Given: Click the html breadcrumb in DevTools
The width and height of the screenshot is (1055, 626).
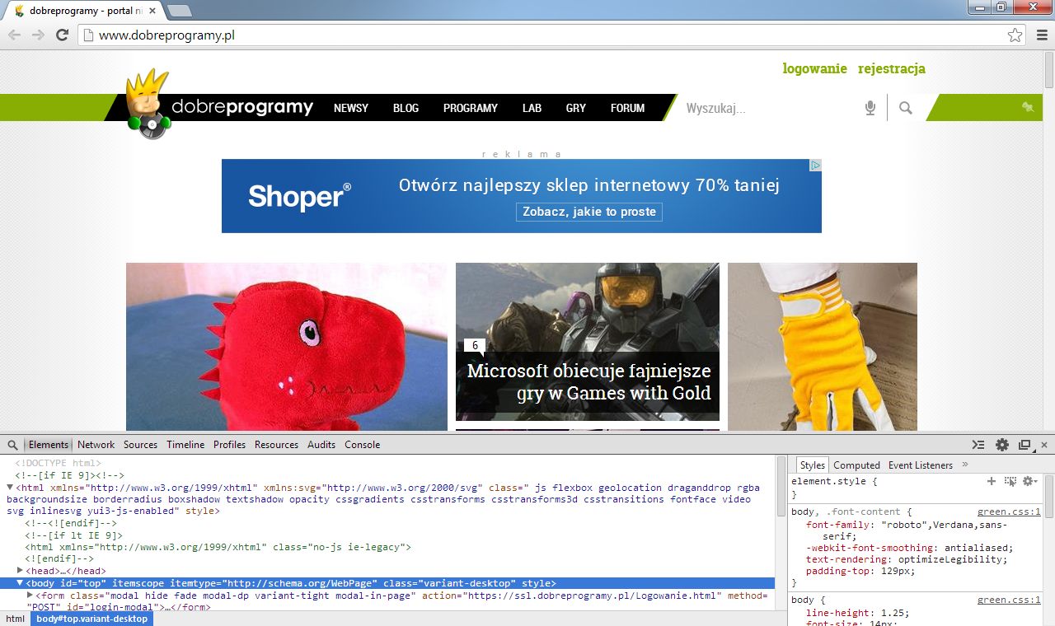Looking at the screenshot, I should point(15,619).
